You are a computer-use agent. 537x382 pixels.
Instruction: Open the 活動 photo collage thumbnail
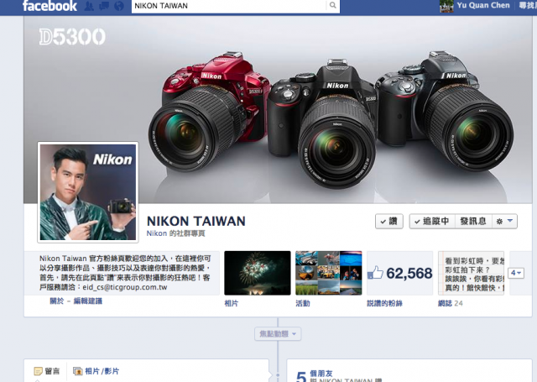click(328, 273)
